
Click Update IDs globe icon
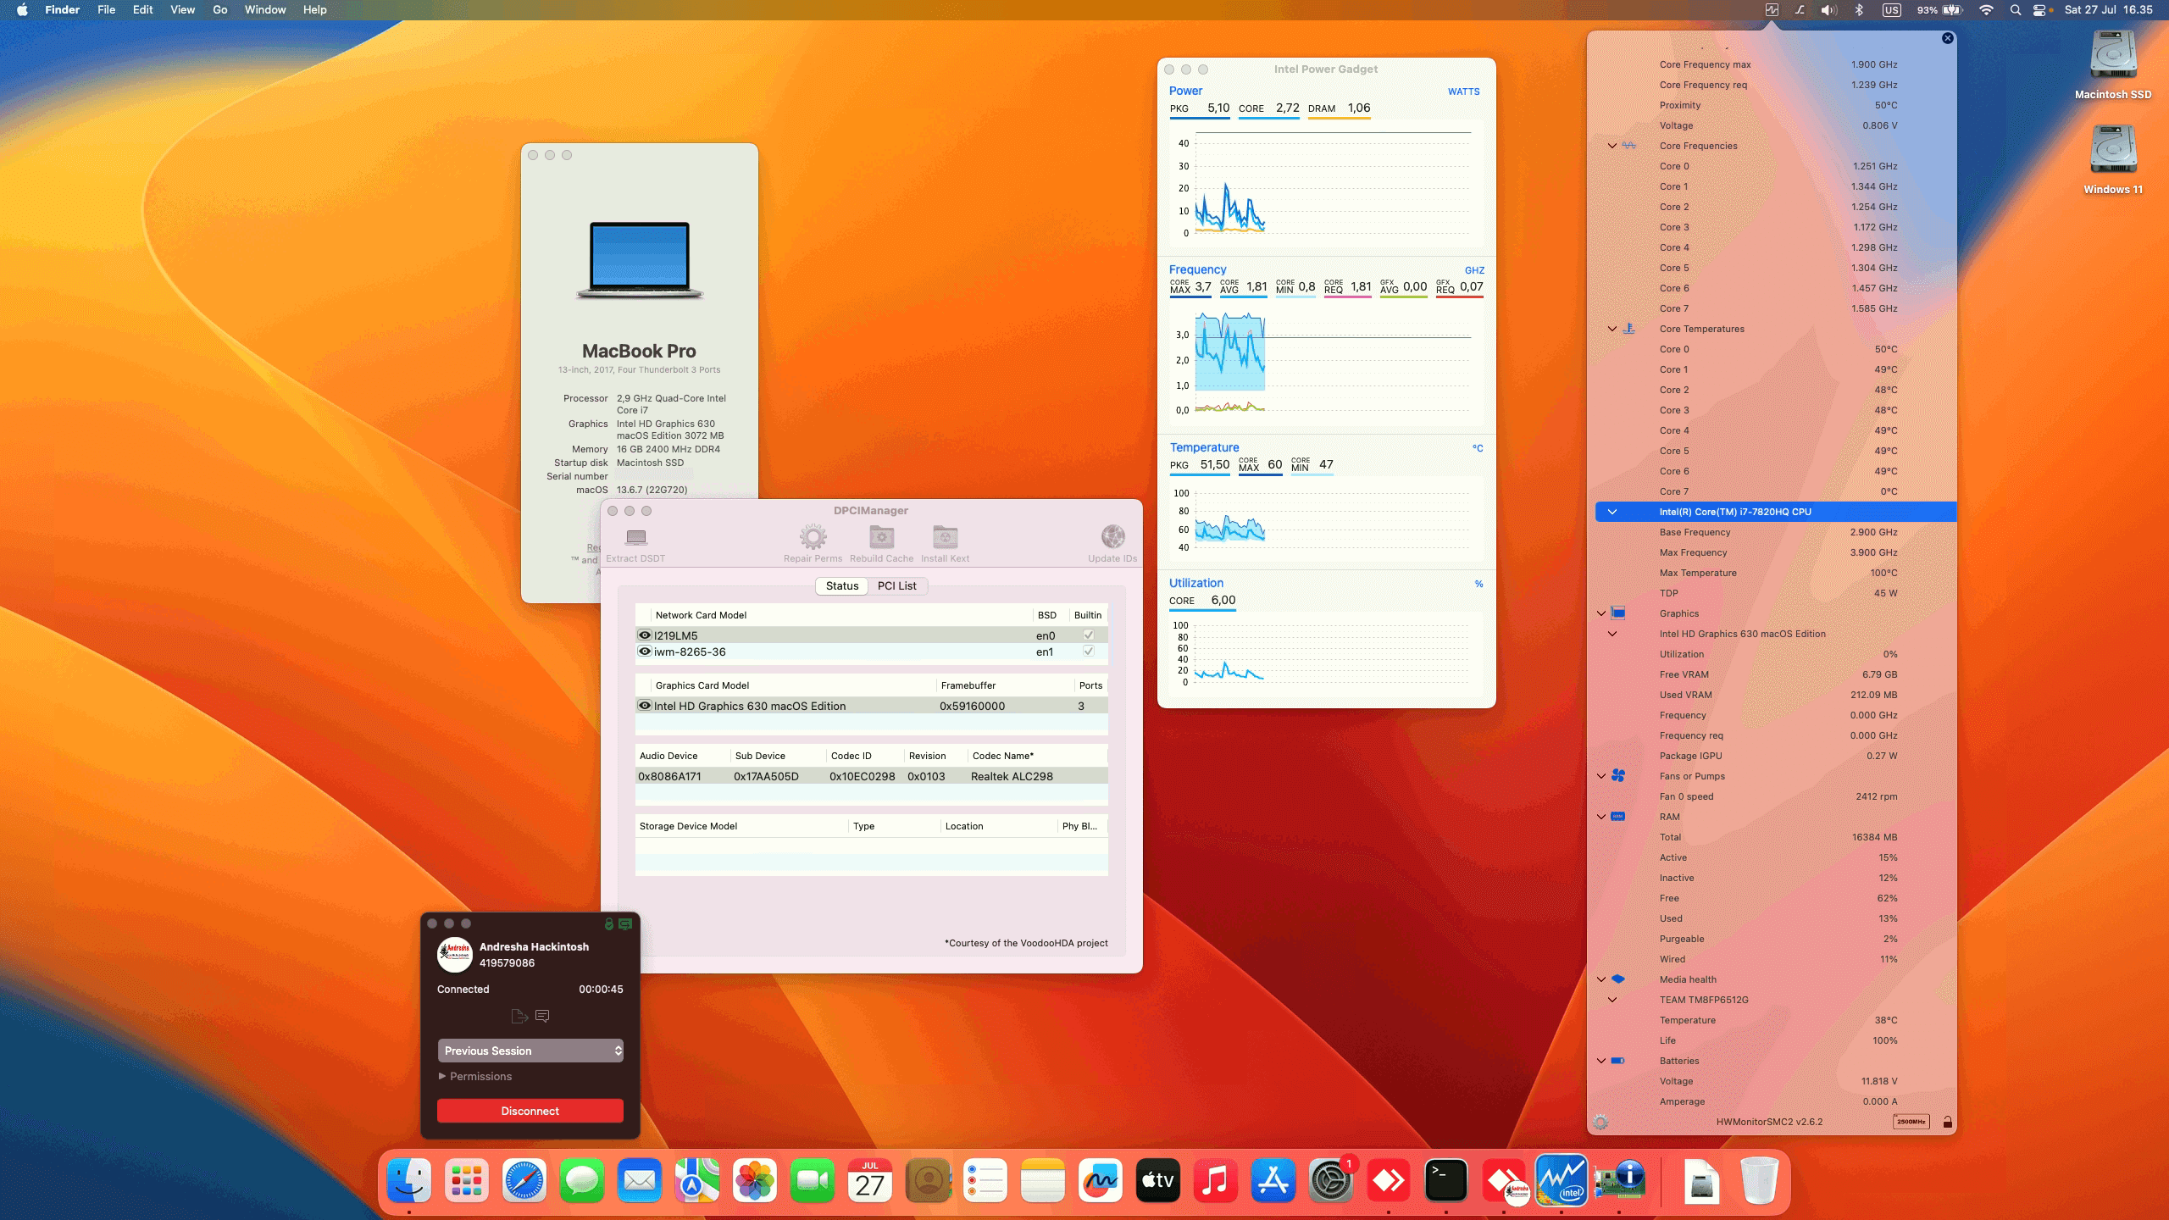coord(1112,536)
